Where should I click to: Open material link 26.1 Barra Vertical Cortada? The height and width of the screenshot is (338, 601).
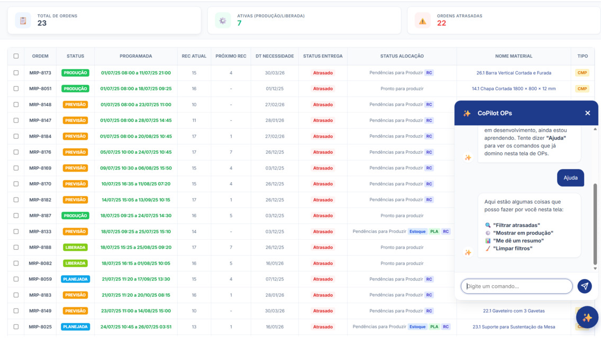(x=513, y=73)
